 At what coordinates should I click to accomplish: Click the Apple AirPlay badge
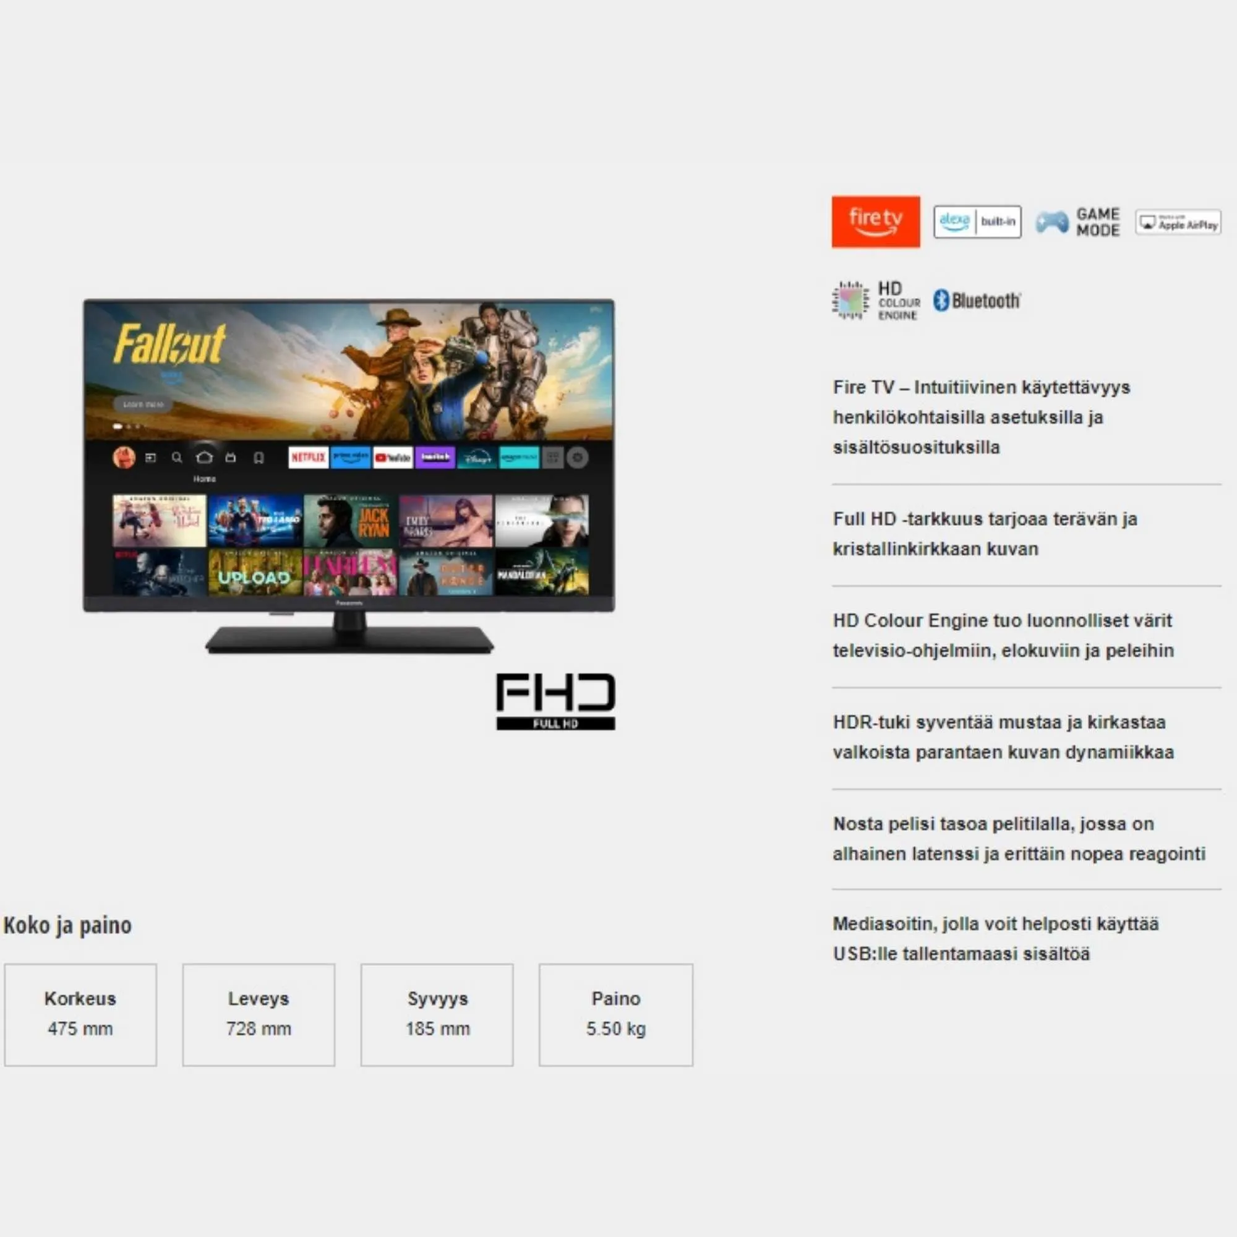[x=1178, y=223]
